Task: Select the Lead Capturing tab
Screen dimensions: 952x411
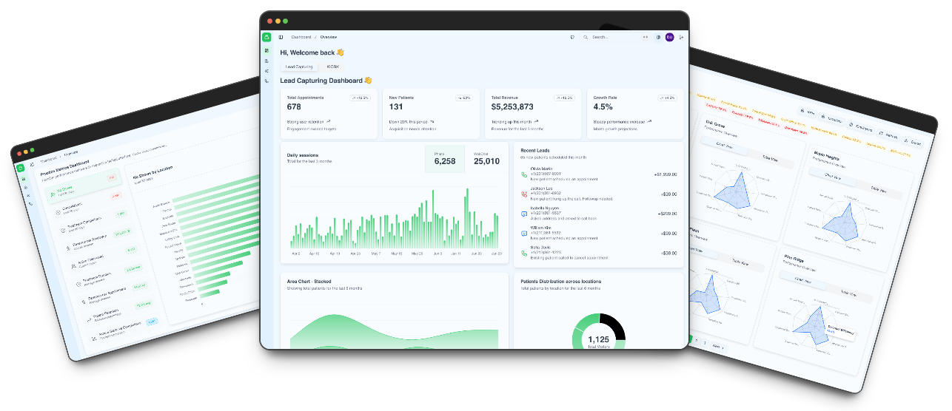Action: pyautogui.click(x=299, y=67)
